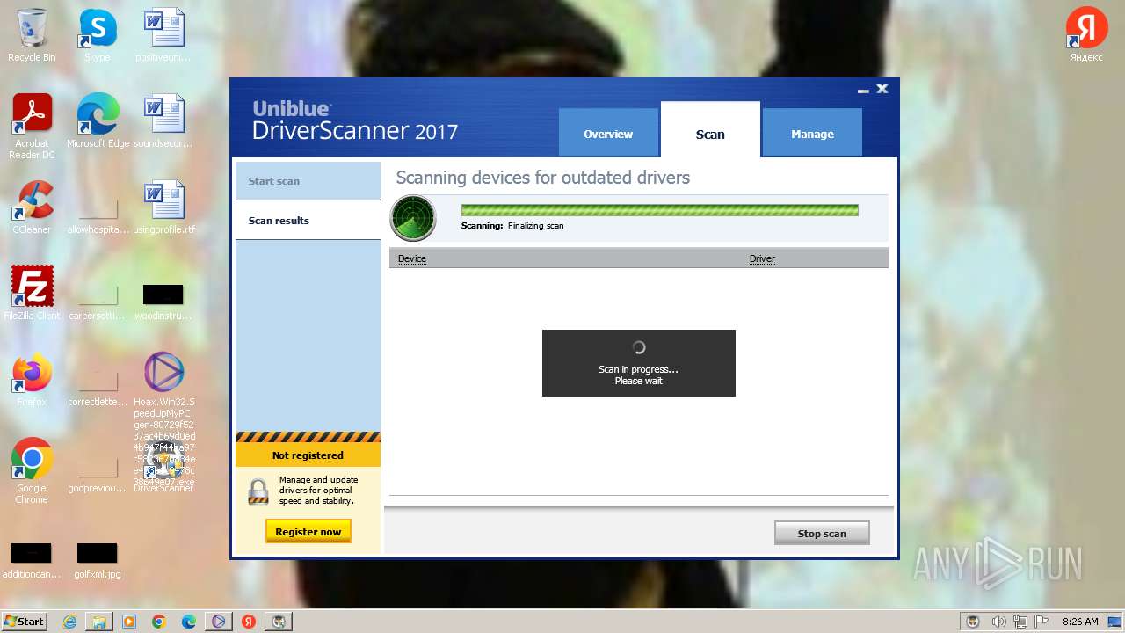The height and width of the screenshot is (633, 1125).
Task: Open the Overview tab
Action: (x=608, y=134)
